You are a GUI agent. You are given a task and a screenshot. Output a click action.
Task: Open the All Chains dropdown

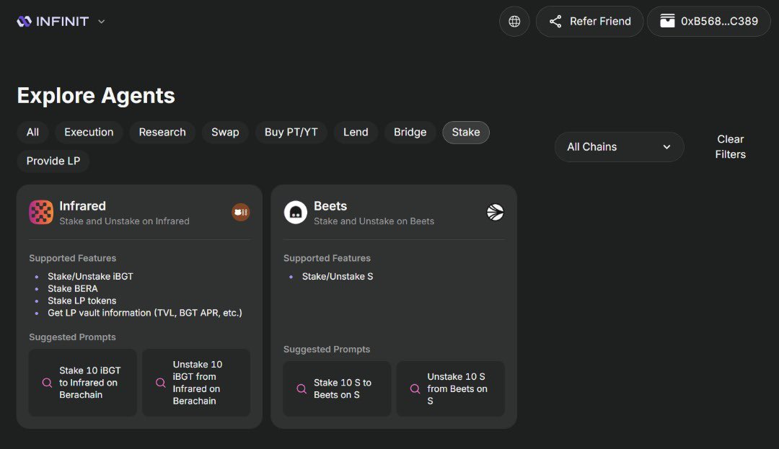[x=619, y=147]
